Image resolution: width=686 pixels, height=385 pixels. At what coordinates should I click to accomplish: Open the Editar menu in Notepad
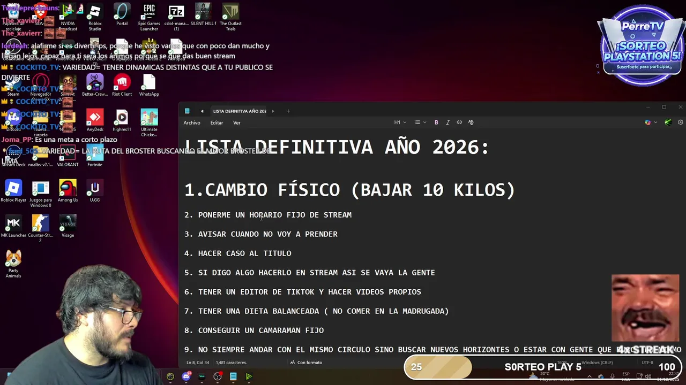(x=217, y=123)
